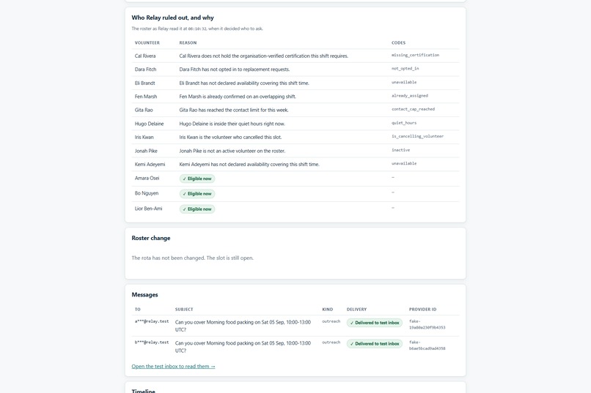Click Delivered to test inbox badge for b***@relay.test

pos(375,344)
